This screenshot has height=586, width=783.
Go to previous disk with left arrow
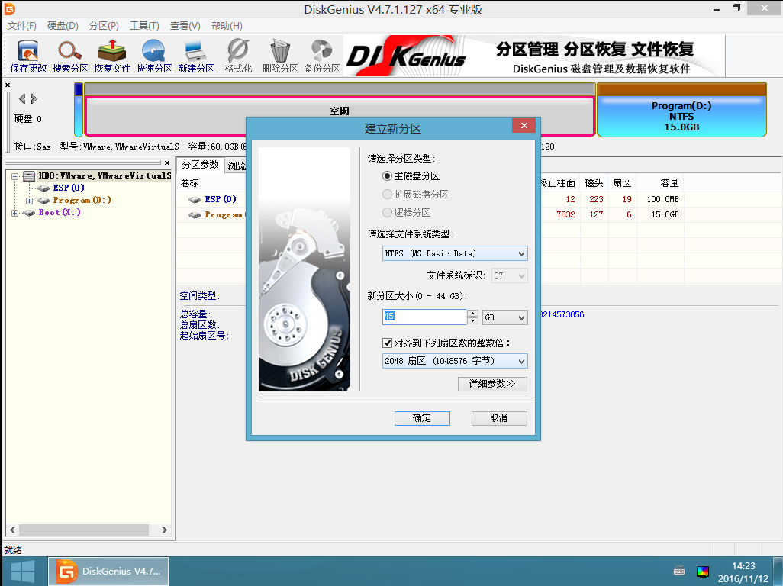[21, 99]
